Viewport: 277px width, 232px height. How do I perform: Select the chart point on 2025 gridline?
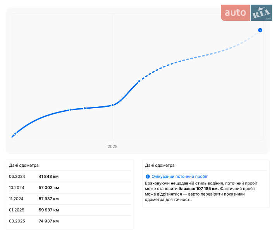point(113,105)
